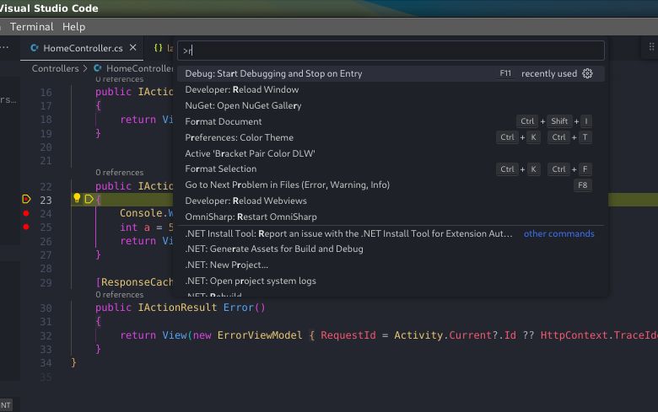The width and height of the screenshot is (658, 412).
Task: Click the red breakpoint on line 24
Action: (26, 213)
